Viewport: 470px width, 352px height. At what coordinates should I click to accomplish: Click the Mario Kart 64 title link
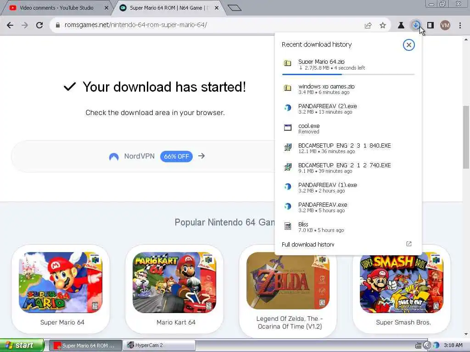(176, 322)
